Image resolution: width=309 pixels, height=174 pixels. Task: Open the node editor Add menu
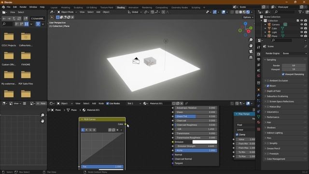click(x=94, y=103)
